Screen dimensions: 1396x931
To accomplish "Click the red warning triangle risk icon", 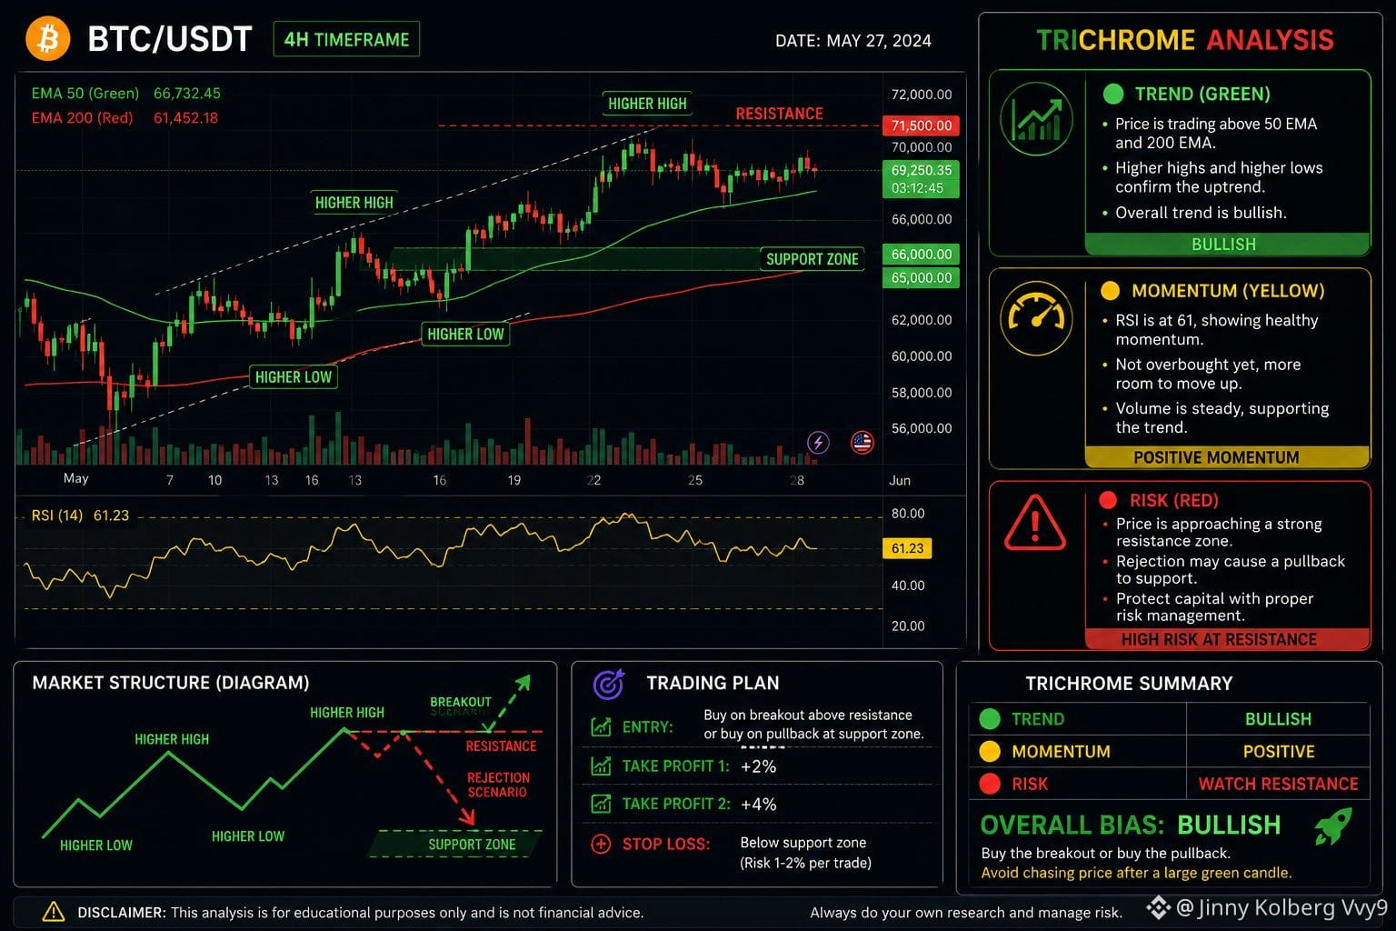I will tap(1035, 523).
